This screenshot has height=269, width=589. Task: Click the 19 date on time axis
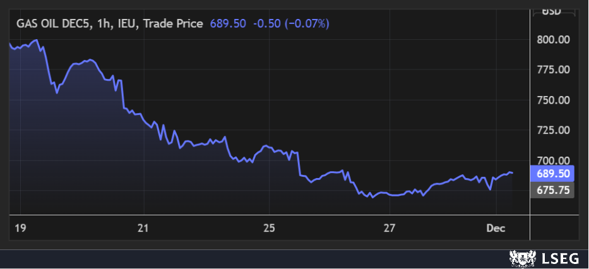[x=20, y=227]
